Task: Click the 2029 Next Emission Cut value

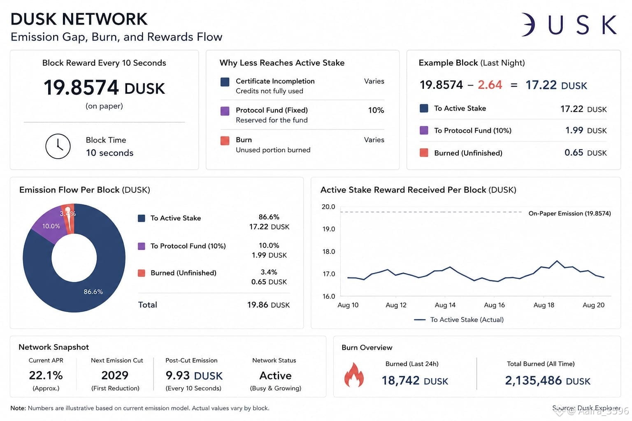Action: click(x=115, y=375)
